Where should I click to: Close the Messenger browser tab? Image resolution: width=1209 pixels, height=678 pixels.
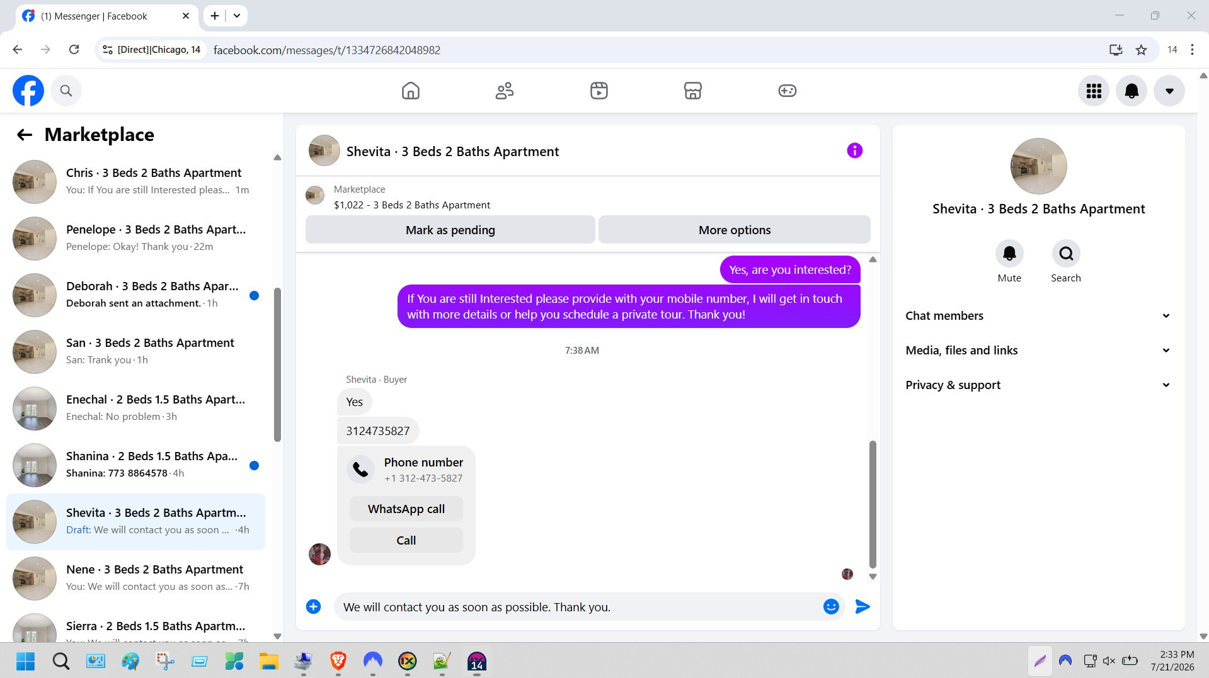click(x=186, y=16)
